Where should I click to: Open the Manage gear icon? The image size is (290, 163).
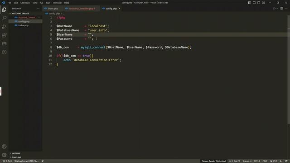click(x=4, y=155)
